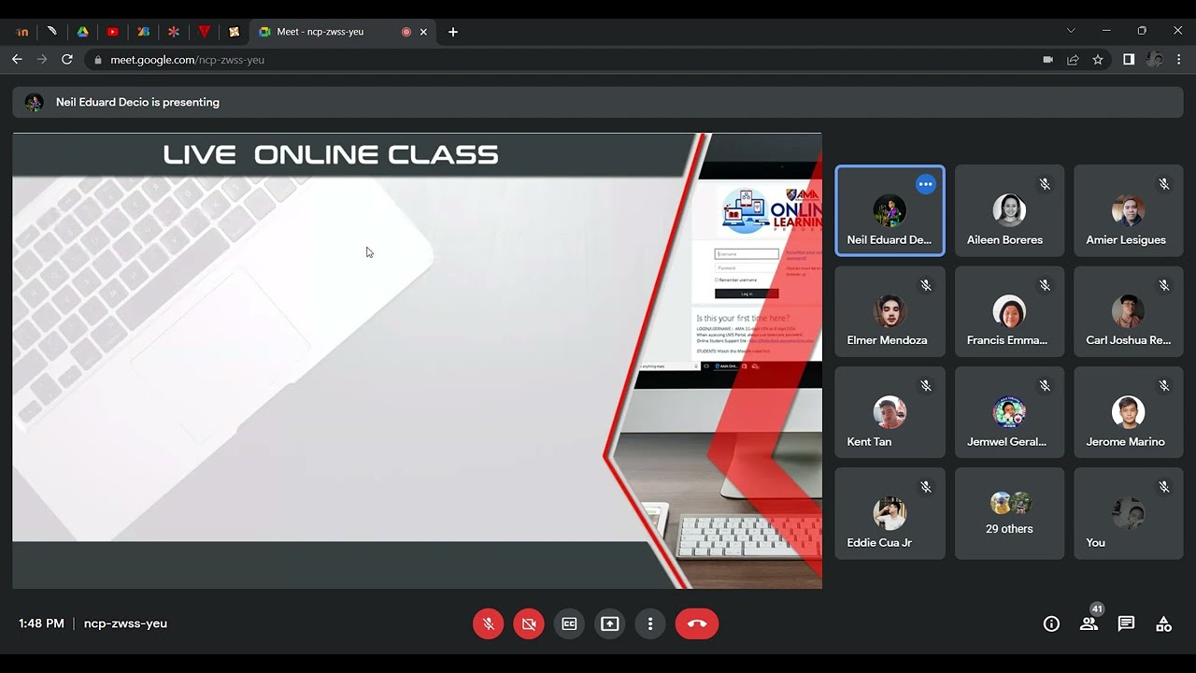Switch to the YouTube pinned tab

coord(113,31)
